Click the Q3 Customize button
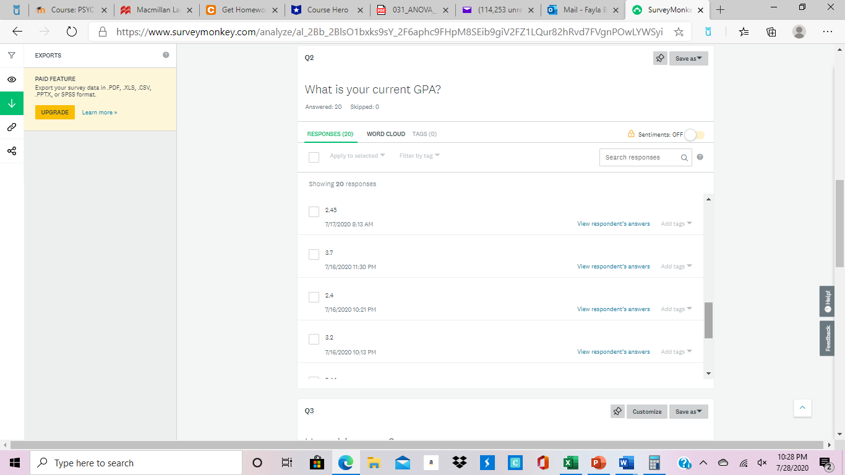845x475 pixels. click(x=647, y=411)
